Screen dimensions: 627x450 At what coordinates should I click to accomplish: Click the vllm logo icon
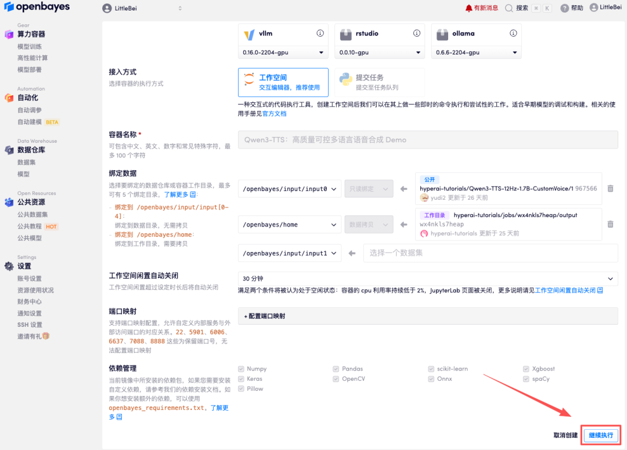pos(249,35)
